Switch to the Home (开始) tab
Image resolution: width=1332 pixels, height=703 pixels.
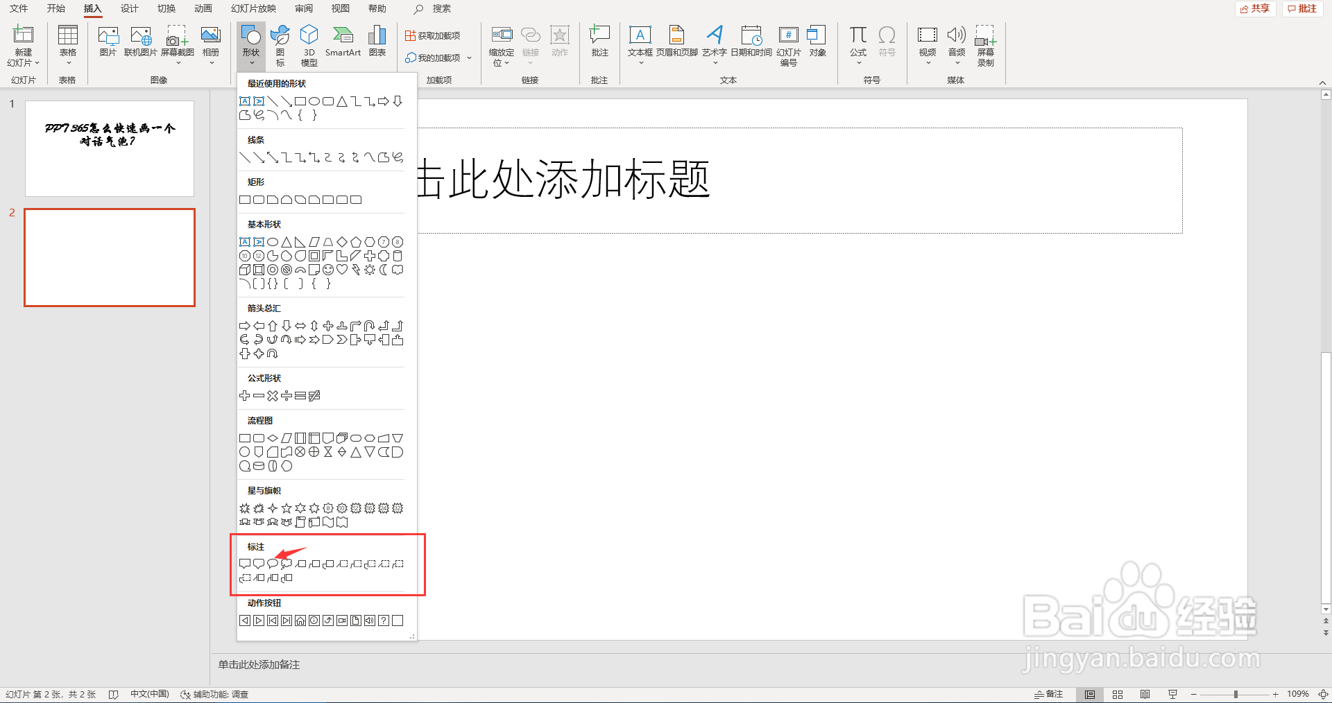56,8
